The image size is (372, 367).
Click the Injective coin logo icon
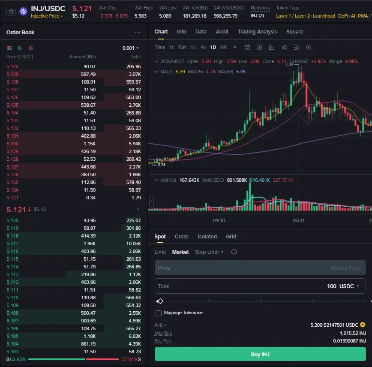click(23, 12)
